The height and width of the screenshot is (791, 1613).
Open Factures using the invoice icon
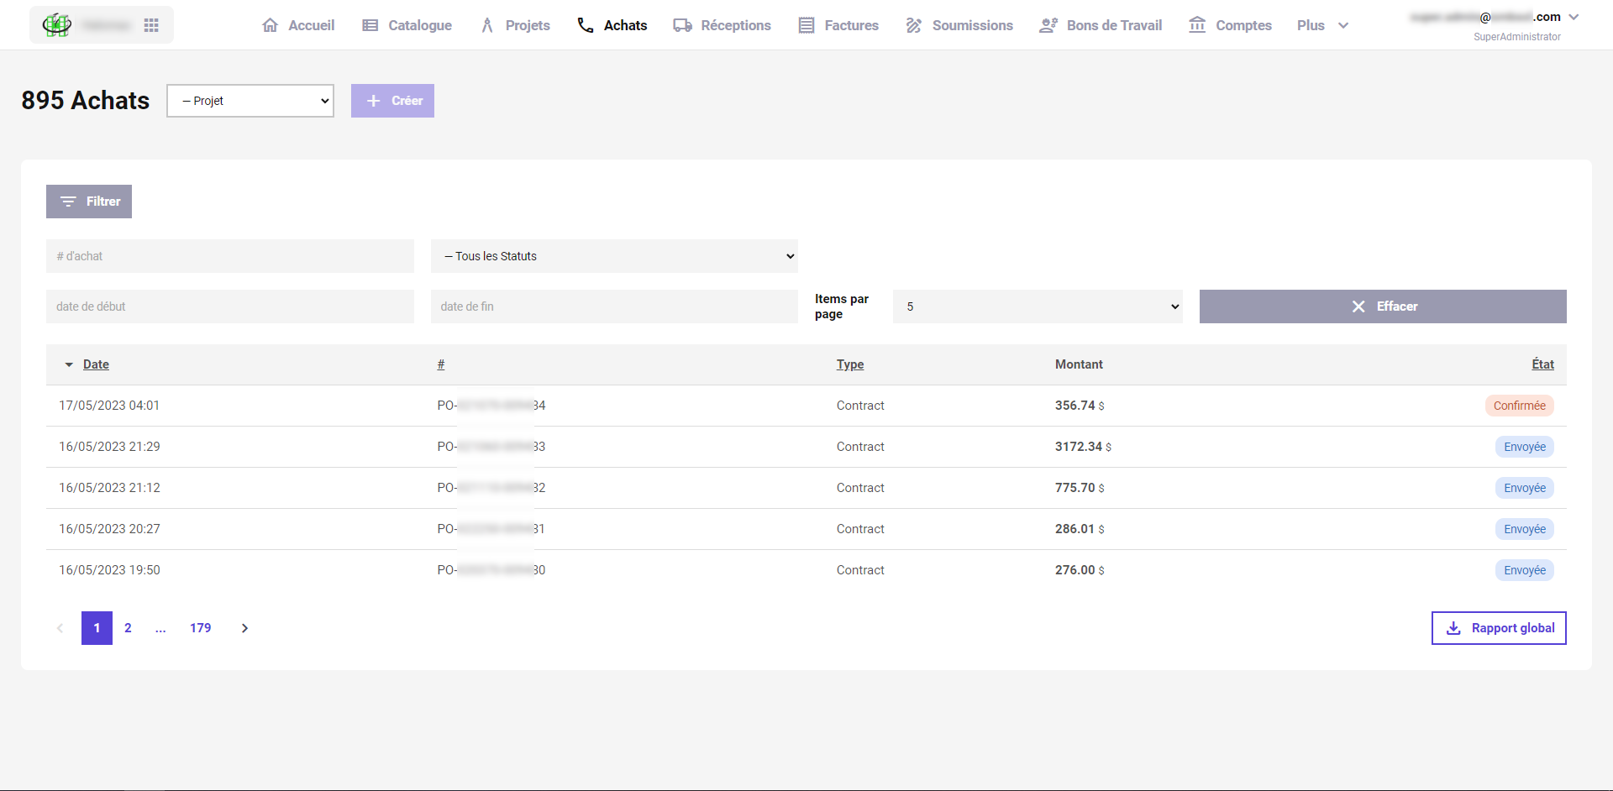click(x=805, y=25)
